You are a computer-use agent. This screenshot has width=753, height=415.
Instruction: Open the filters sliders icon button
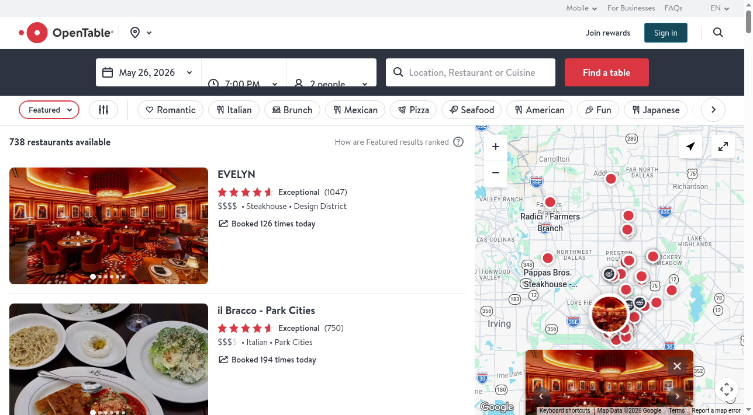tap(103, 110)
